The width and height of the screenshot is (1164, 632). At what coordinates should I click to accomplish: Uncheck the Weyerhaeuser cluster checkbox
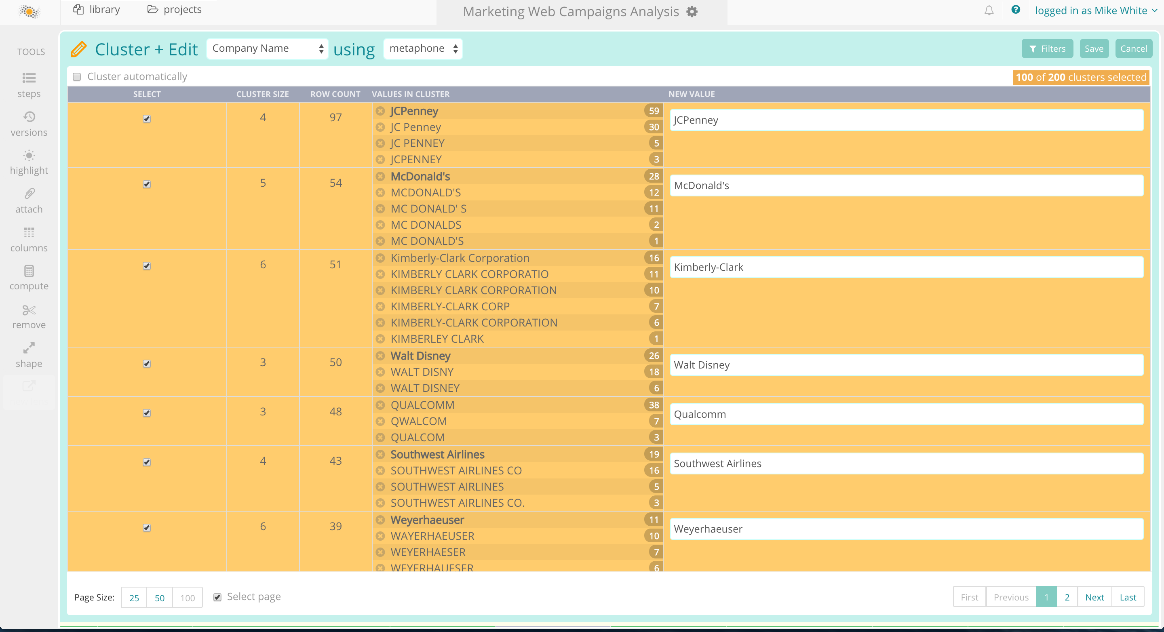tap(146, 528)
